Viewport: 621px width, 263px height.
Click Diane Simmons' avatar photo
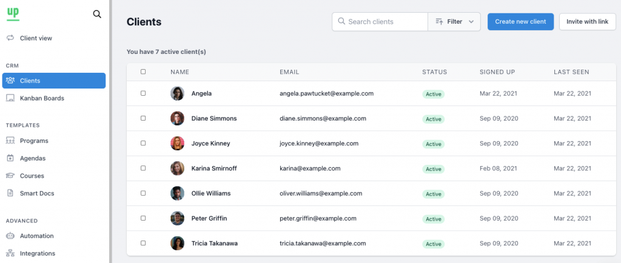coord(178,118)
